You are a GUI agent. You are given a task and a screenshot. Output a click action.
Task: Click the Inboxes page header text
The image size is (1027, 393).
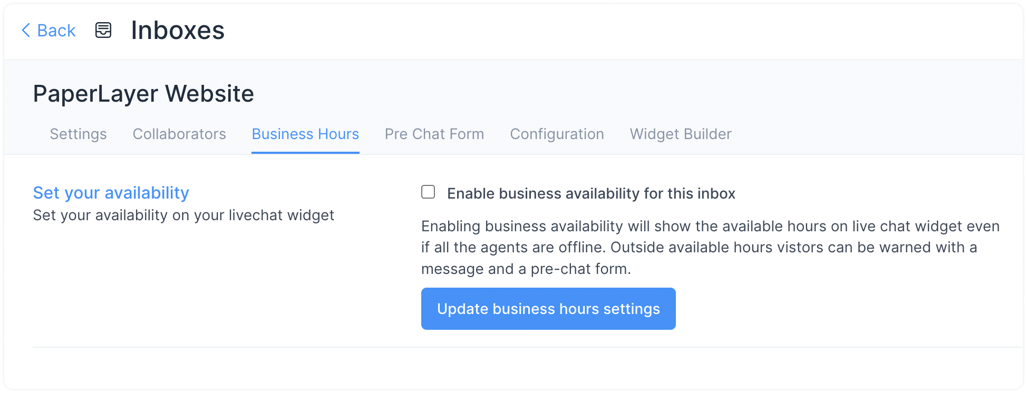[x=178, y=31]
